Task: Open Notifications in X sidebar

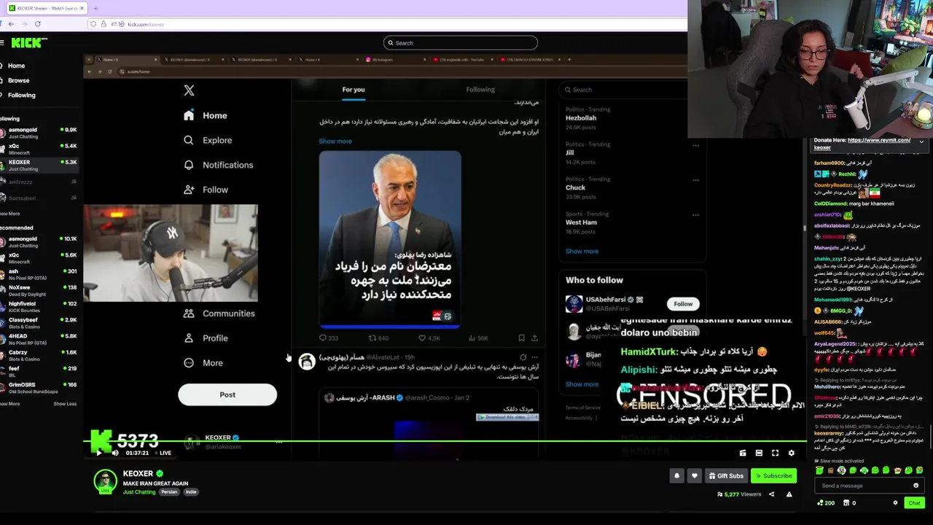Action: click(x=218, y=165)
